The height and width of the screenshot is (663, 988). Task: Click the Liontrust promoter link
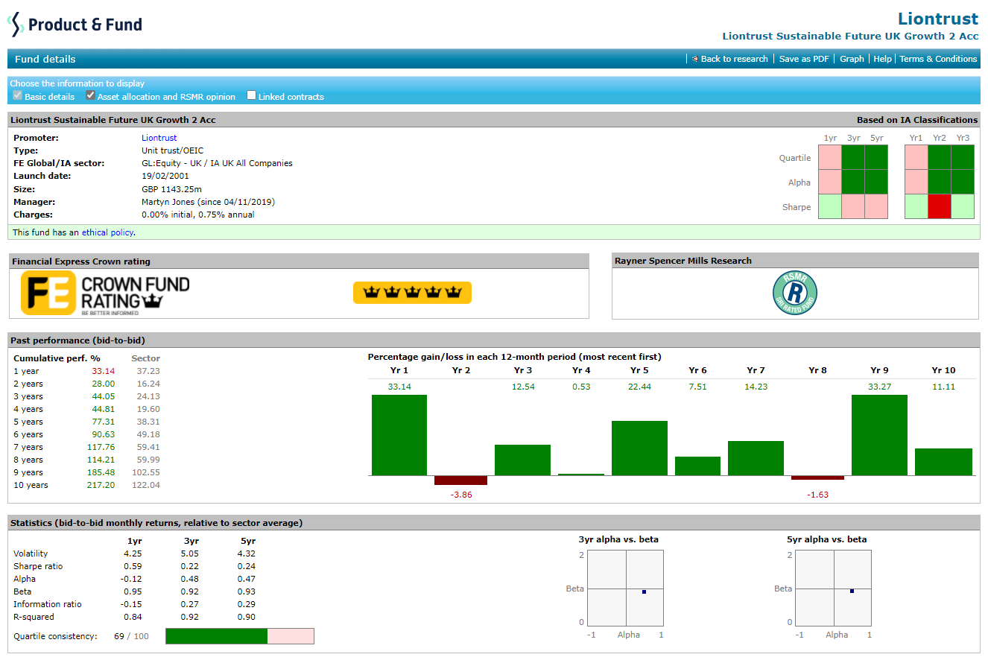point(159,138)
